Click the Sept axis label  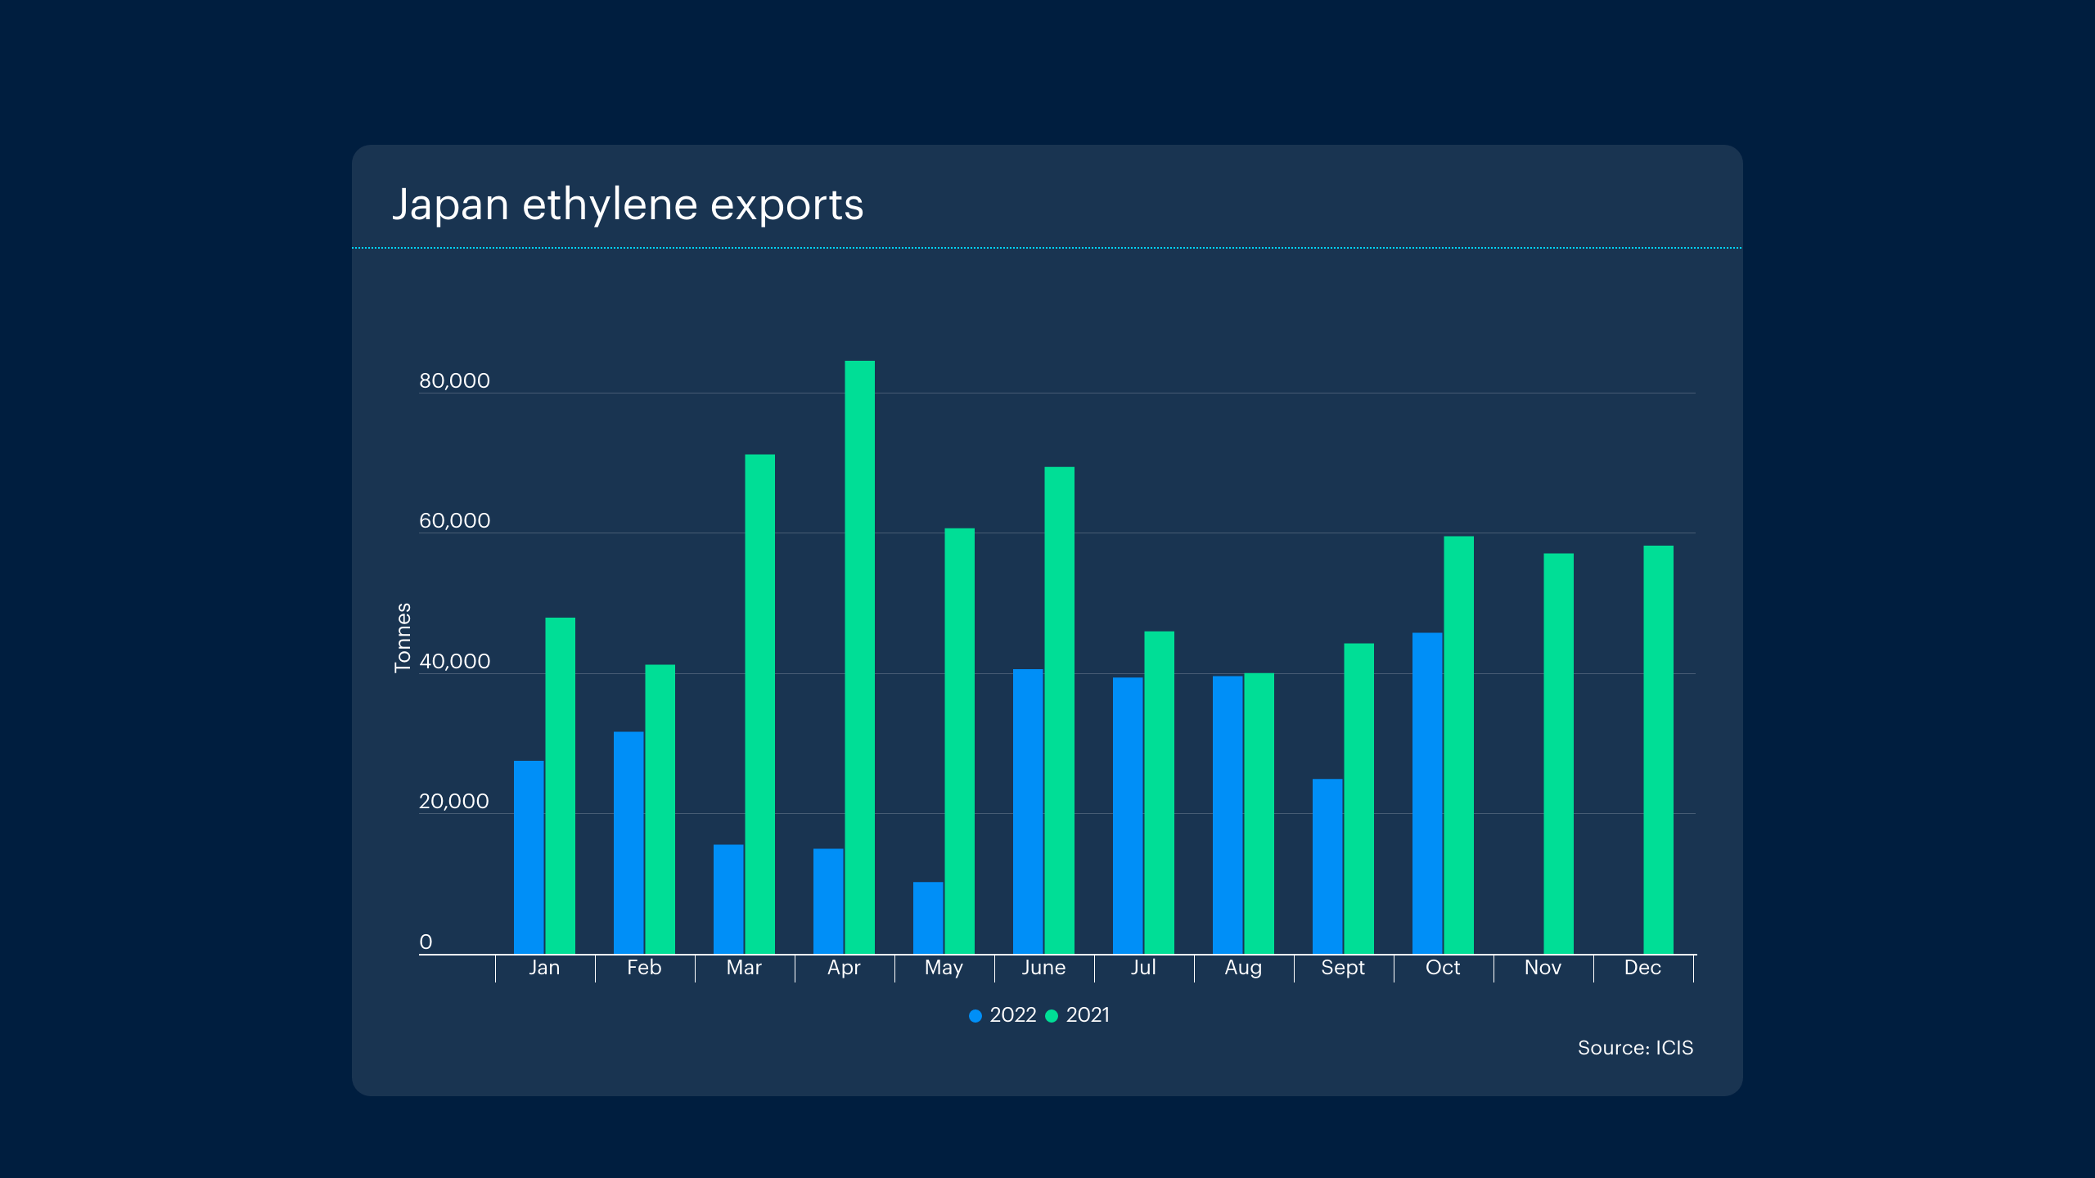point(1343,968)
